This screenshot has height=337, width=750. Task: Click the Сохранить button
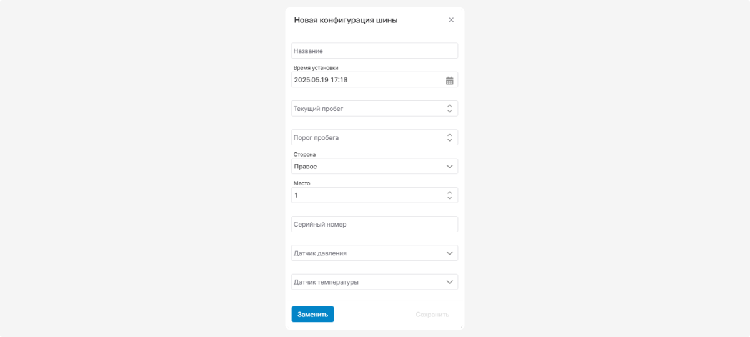(432, 315)
